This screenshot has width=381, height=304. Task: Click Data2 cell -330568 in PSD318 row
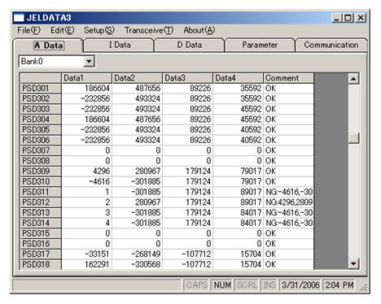138,264
